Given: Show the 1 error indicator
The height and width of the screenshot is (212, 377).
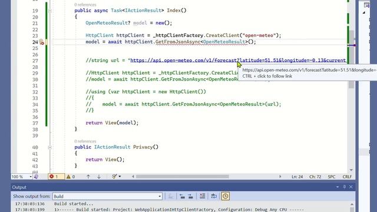Looking at the screenshot, I should 56,177.
